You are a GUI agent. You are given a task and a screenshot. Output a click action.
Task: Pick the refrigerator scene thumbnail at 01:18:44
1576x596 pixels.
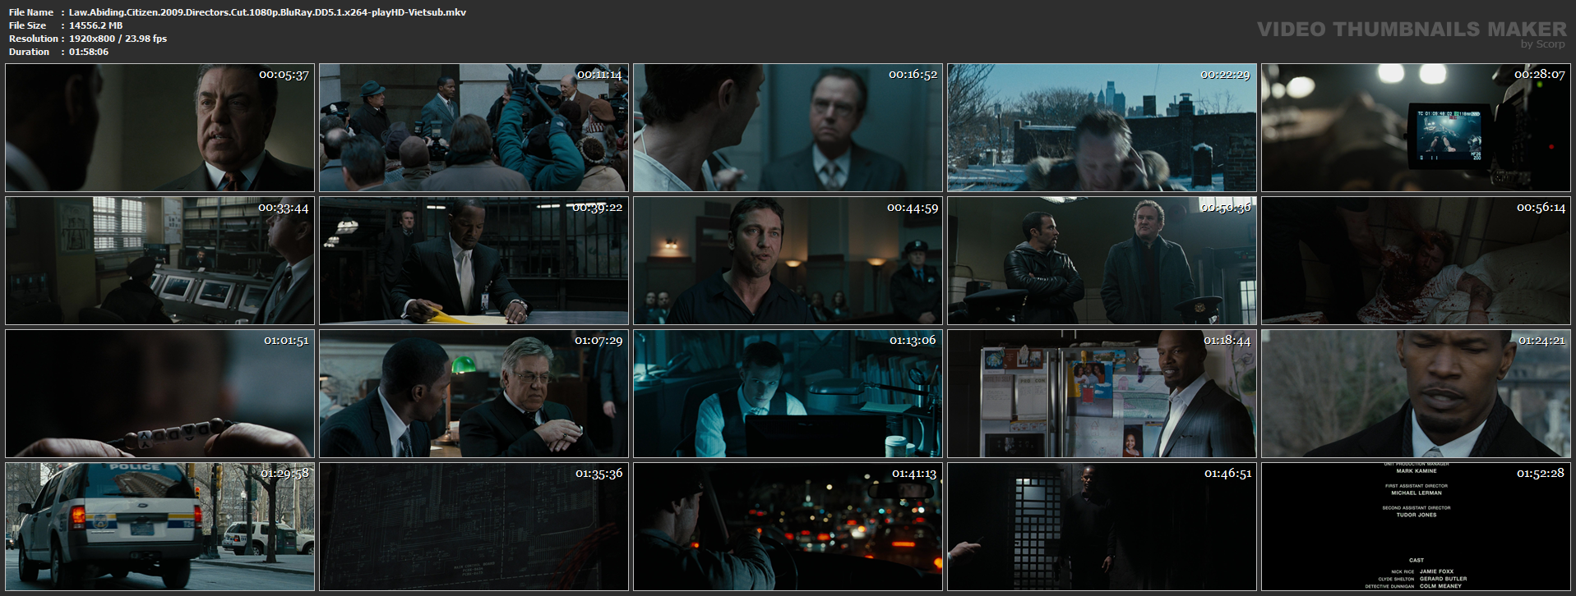click(x=1102, y=393)
